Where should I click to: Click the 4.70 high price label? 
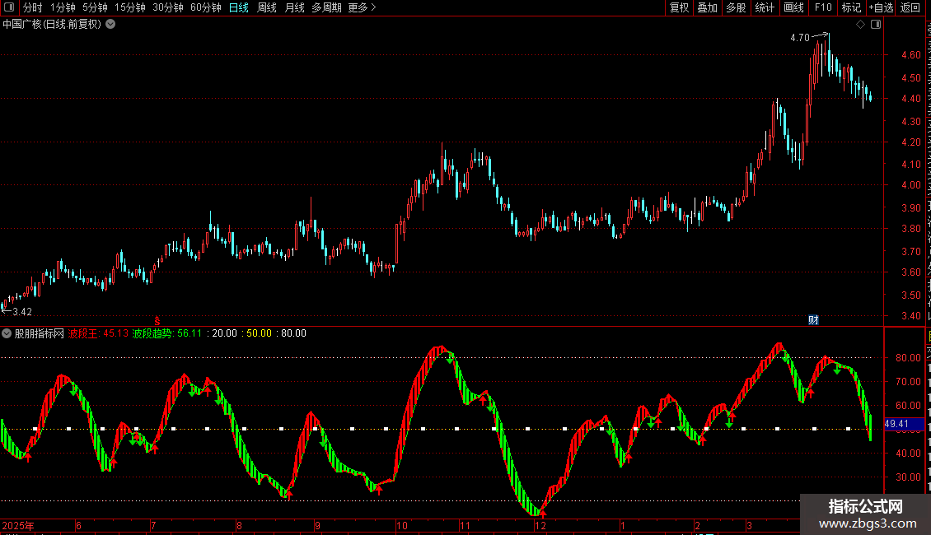click(x=800, y=37)
